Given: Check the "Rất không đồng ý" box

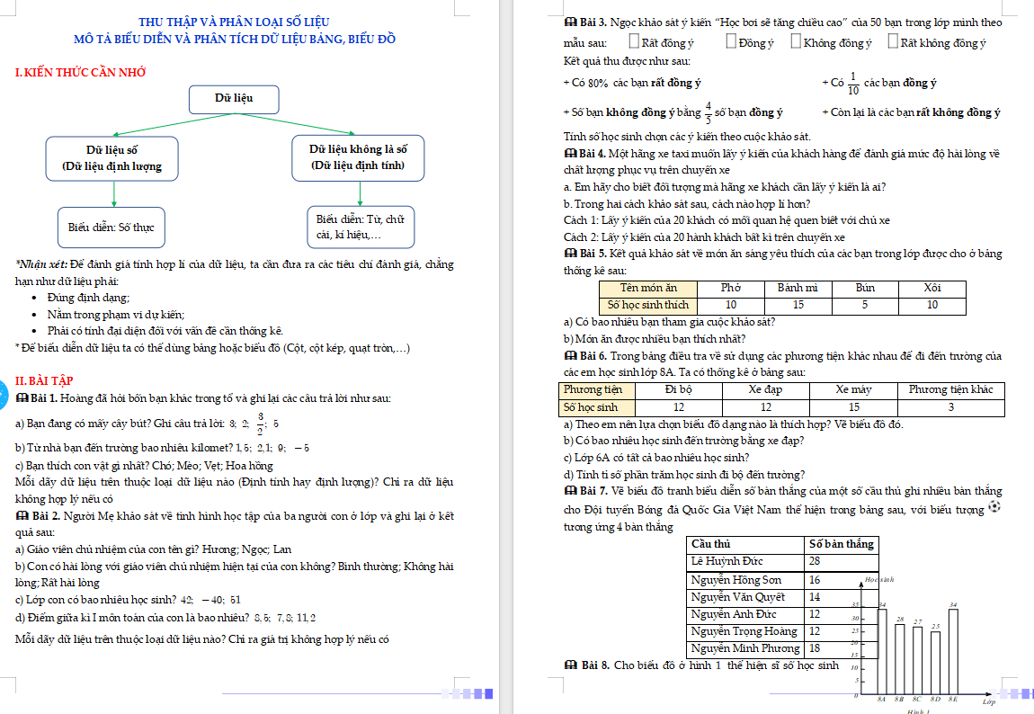Looking at the screenshot, I should tap(892, 41).
